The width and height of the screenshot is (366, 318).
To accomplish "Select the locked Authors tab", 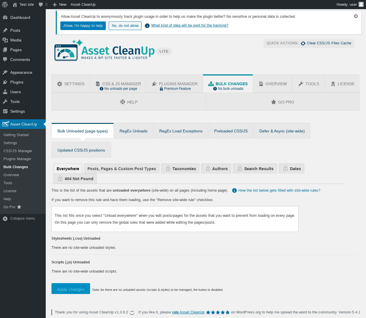I will tap(216, 169).
